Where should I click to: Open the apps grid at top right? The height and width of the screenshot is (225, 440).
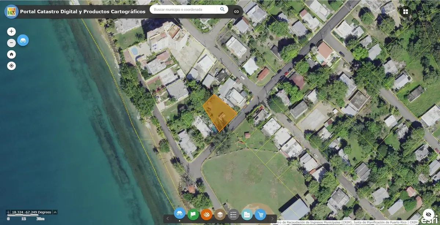click(x=405, y=11)
